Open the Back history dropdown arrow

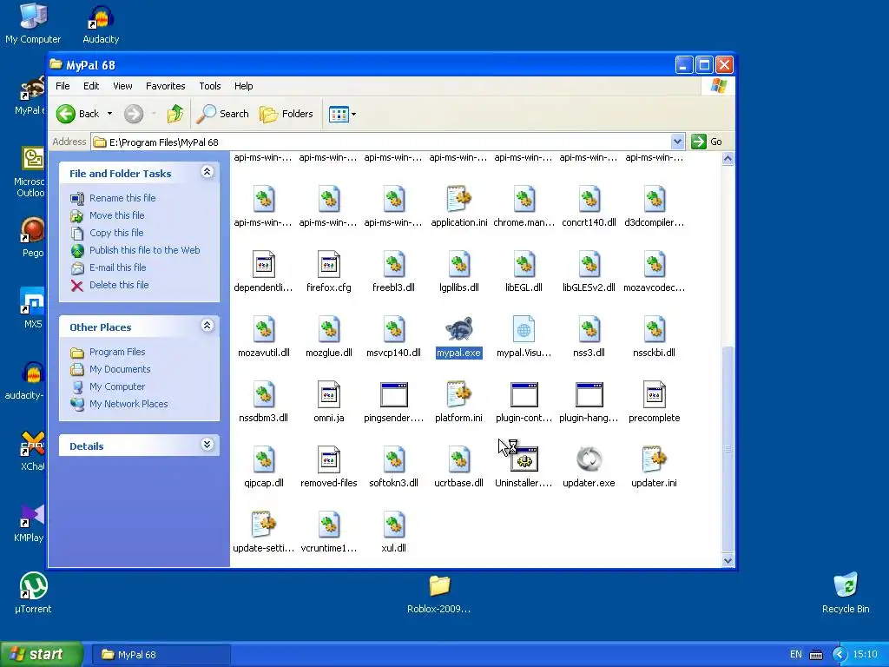(110, 114)
